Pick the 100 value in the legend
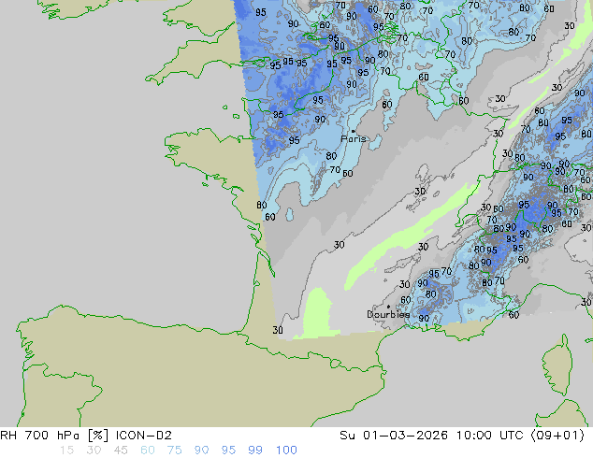This screenshot has height=458, width=593. pos(286,451)
